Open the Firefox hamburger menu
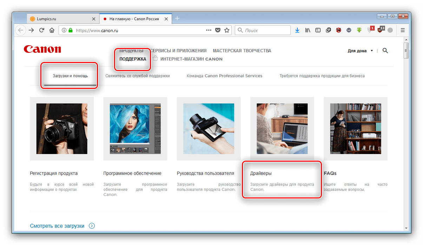The height and width of the screenshot is (245, 423). [403, 30]
